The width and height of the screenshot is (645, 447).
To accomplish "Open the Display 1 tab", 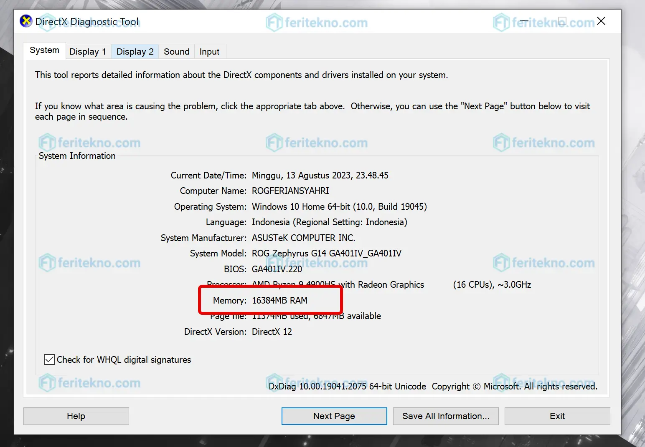I will click(x=88, y=52).
